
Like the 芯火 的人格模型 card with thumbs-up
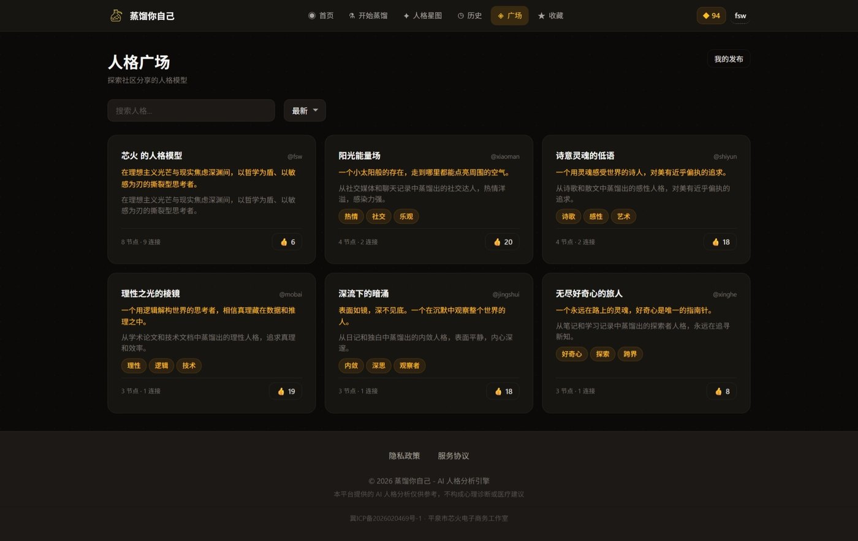287,242
